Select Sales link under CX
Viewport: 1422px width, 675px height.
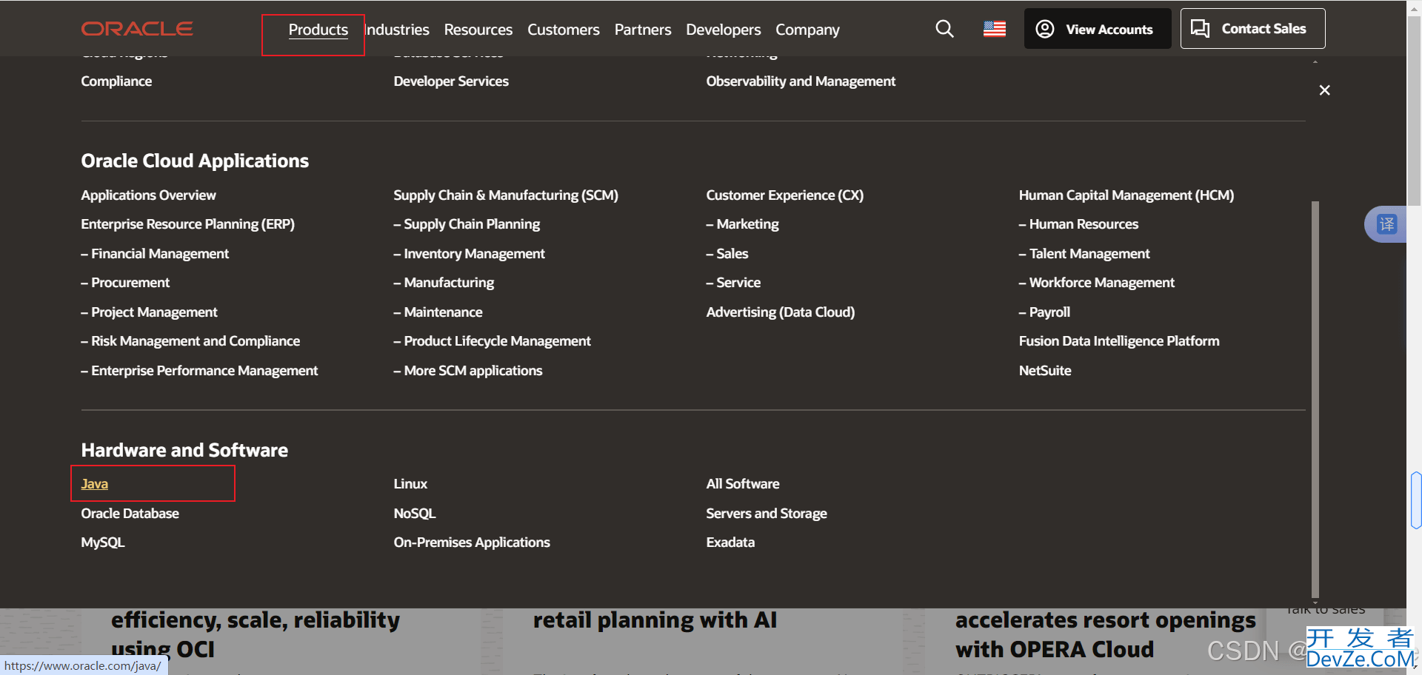727,254
